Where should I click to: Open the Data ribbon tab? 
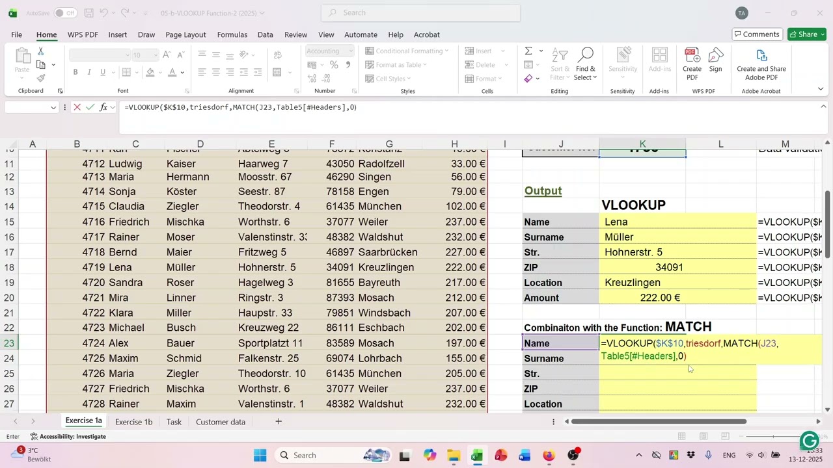click(265, 34)
